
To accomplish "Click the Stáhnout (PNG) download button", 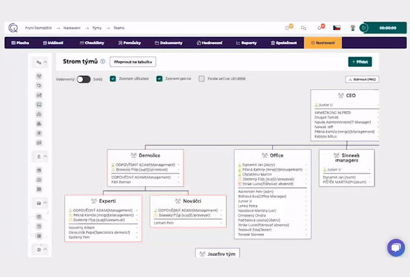I will 362,79.
